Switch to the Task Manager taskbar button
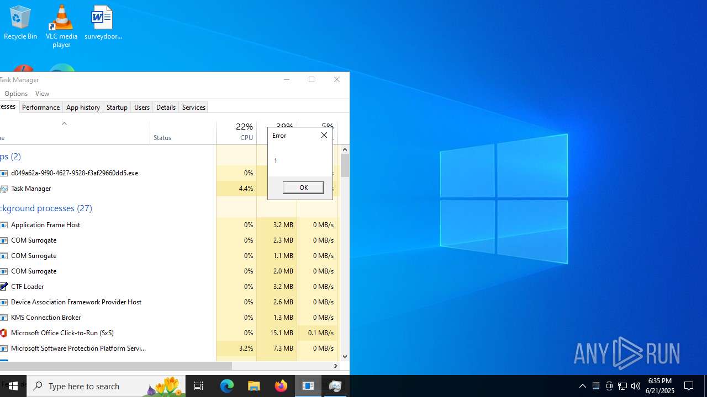The width and height of the screenshot is (707, 397). 335,386
